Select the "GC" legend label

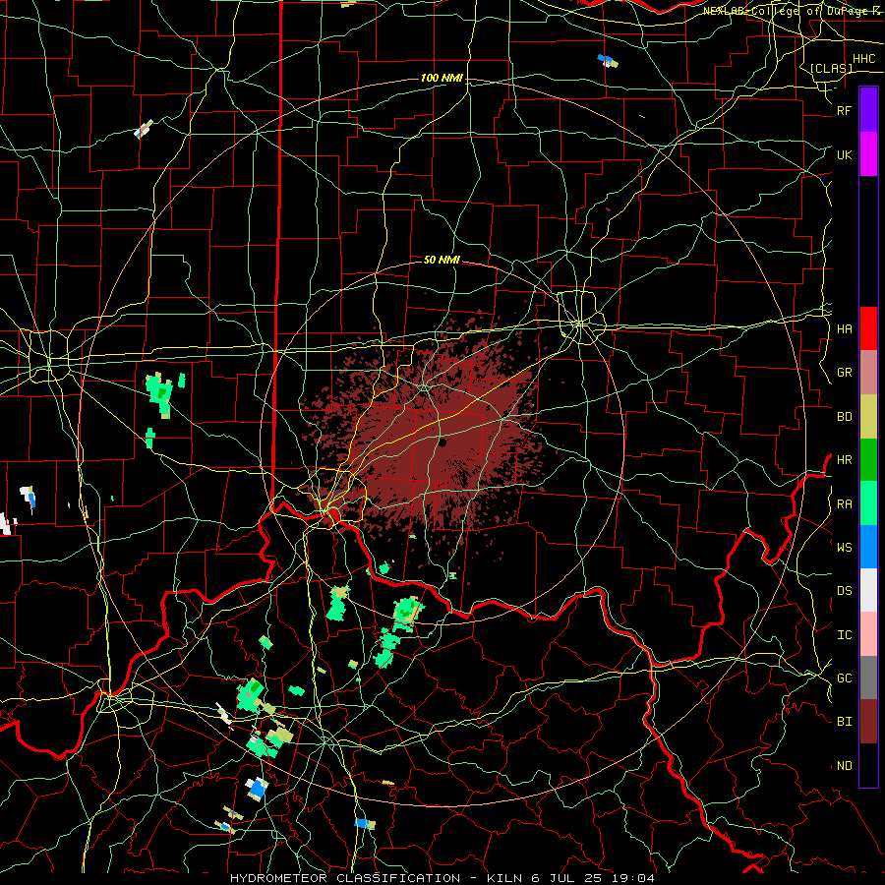pos(844,678)
